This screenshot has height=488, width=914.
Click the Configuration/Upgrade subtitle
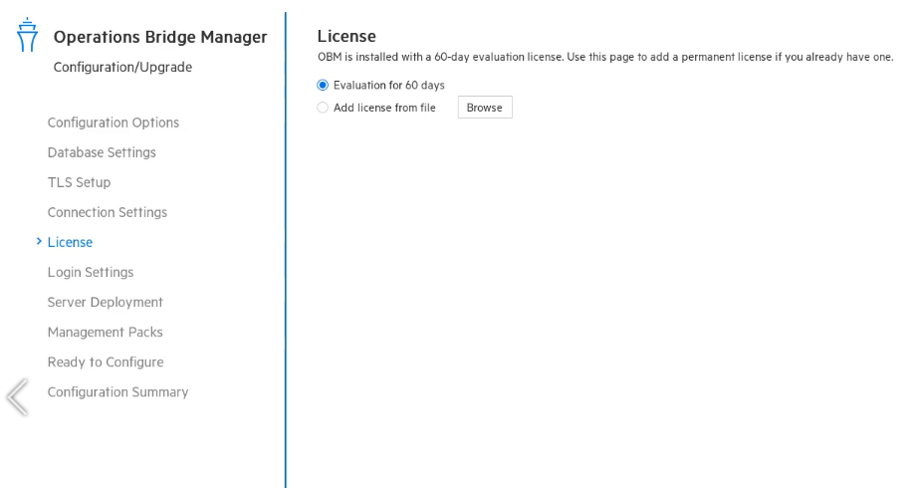coord(122,67)
